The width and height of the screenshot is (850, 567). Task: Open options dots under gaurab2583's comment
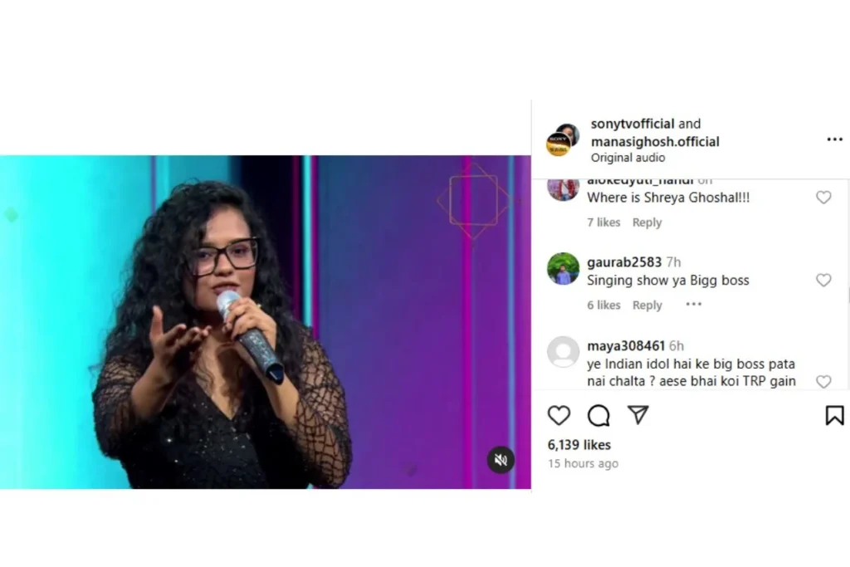pyautogui.click(x=693, y=304)
